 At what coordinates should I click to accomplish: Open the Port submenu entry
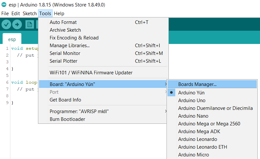click(103, 92)
